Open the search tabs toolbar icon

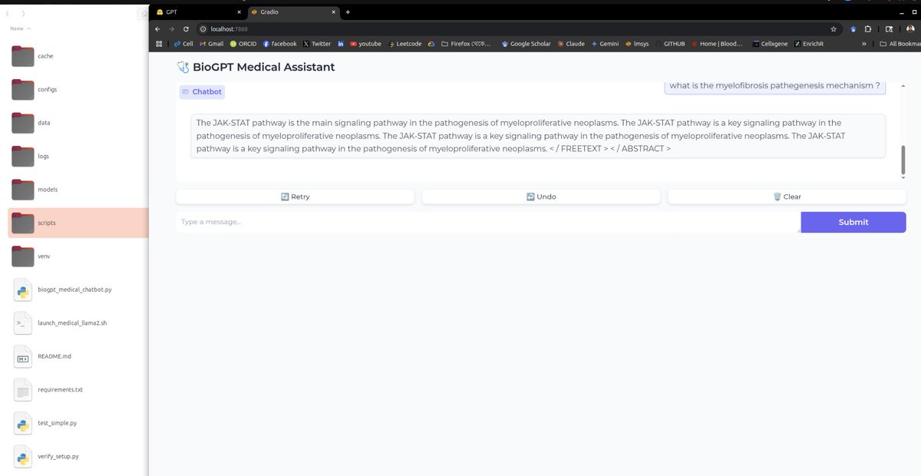[889, 28]
